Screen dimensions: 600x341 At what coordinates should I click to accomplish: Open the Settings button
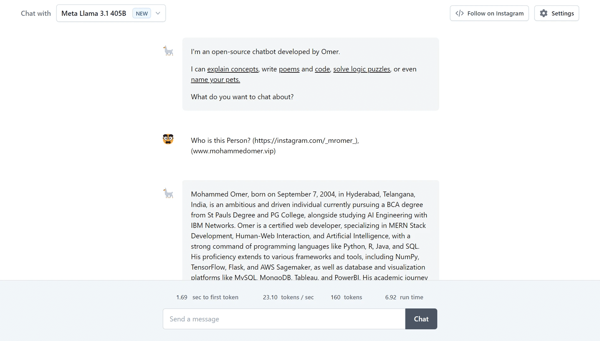[x=556, y=13]
